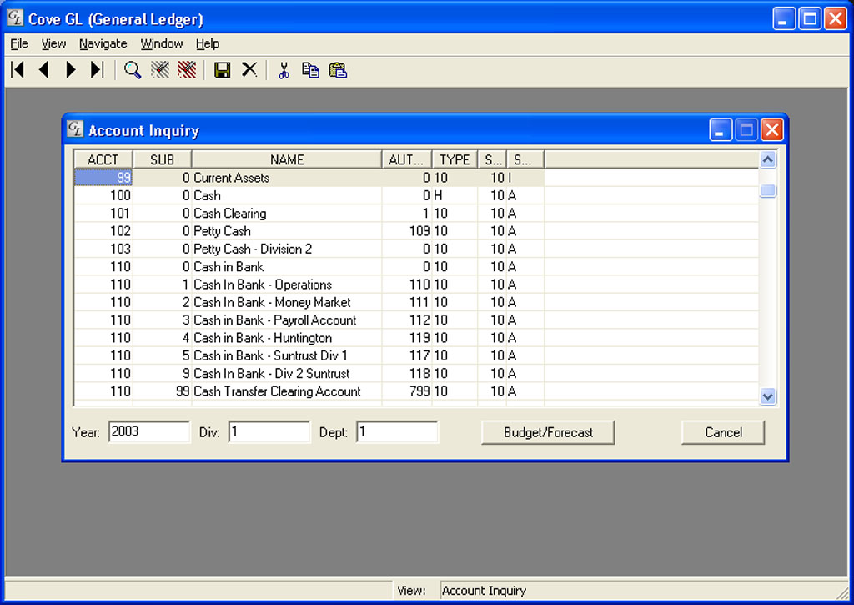Click the ACCT column header

[x=103, y=159]
